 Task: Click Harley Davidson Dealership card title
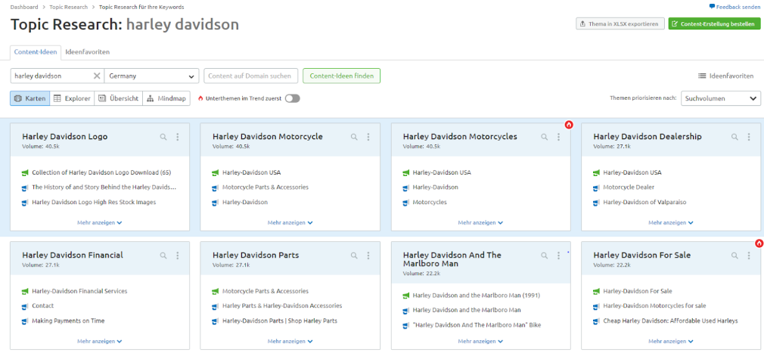point(648,137)
